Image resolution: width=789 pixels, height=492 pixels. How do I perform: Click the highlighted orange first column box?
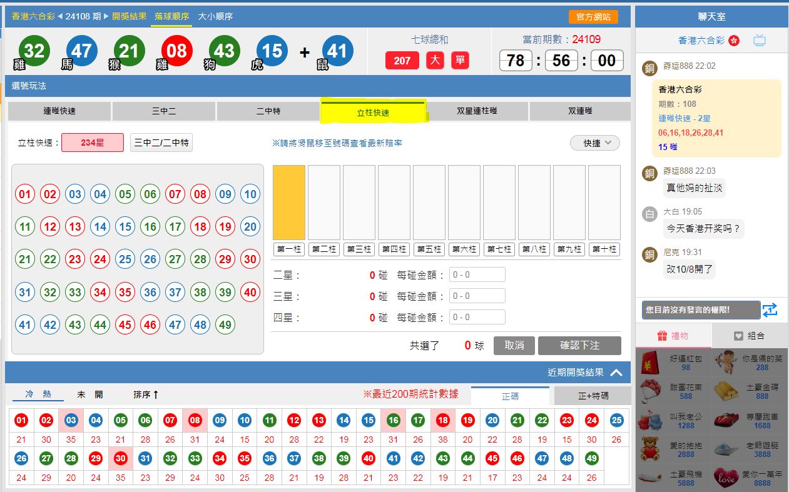pos(289,203)
